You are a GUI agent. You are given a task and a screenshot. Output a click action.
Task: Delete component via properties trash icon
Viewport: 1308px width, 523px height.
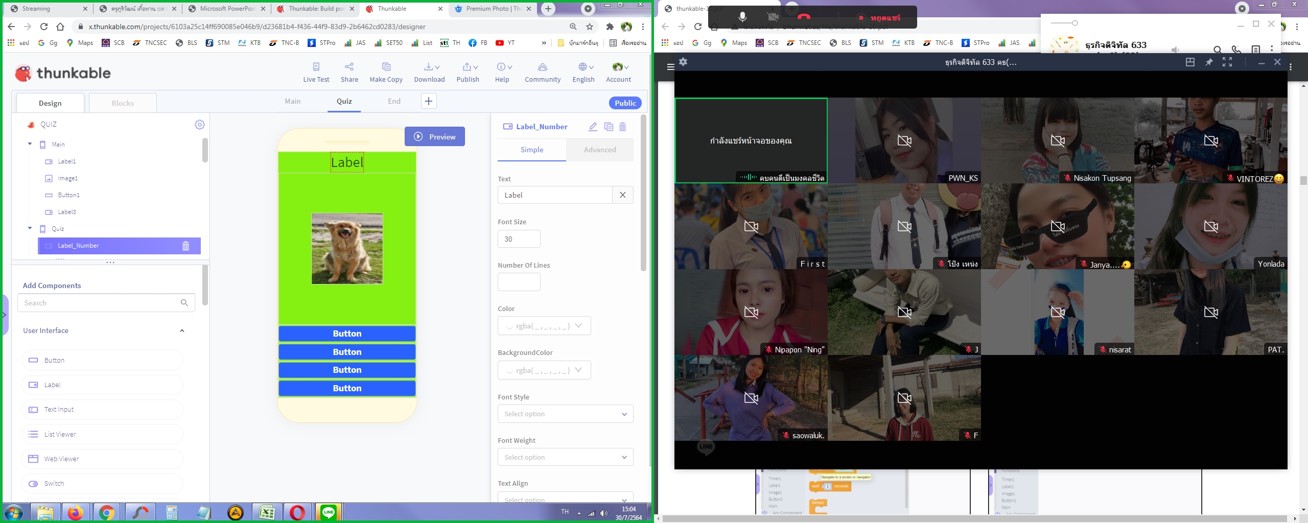click(x=623, y=127)
